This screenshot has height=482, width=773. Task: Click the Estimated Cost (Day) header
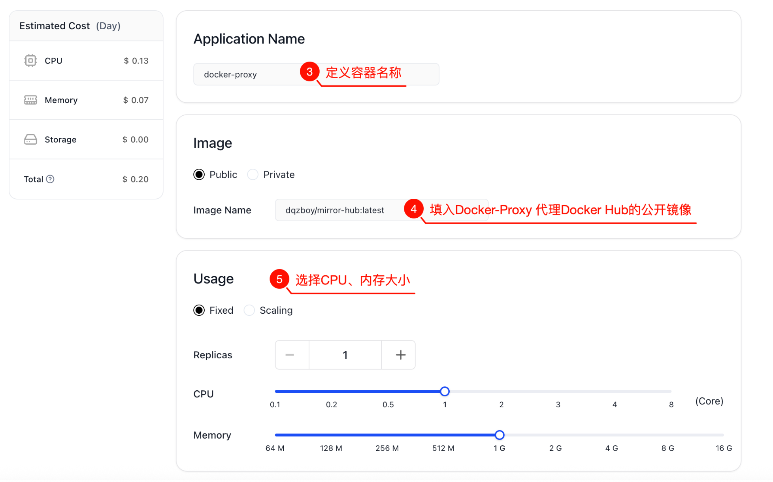70,26
